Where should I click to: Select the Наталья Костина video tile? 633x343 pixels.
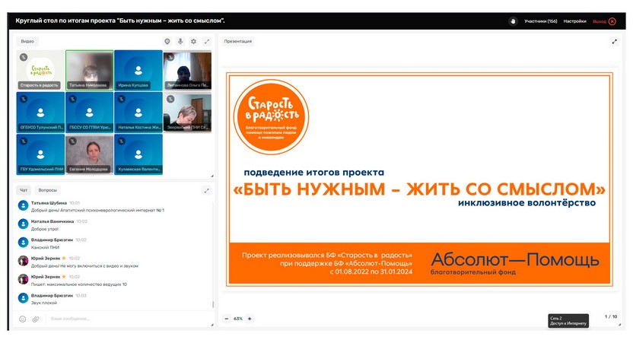click(138, 113)
